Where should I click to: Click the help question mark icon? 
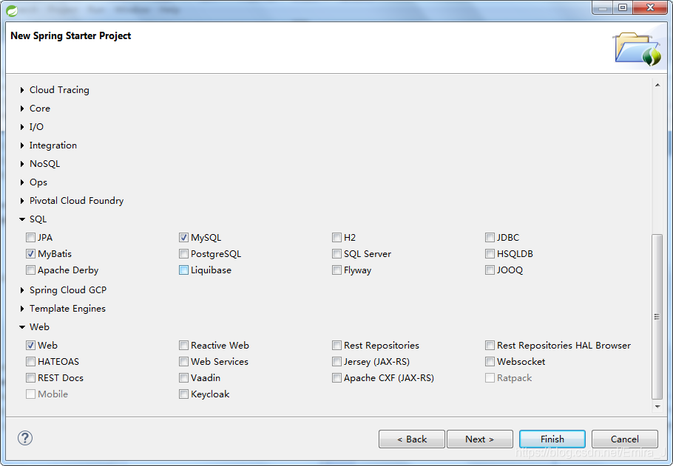tap(25, 438)
